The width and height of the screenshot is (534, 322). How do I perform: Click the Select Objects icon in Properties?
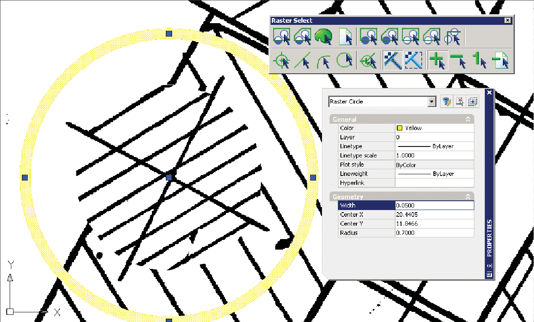point(460,101)
